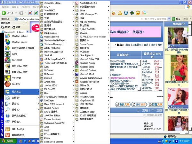Open Acrobat Reader 5.0
This screenshot has width=192, height=144.
pyautogui.click(x=92, y=3)
